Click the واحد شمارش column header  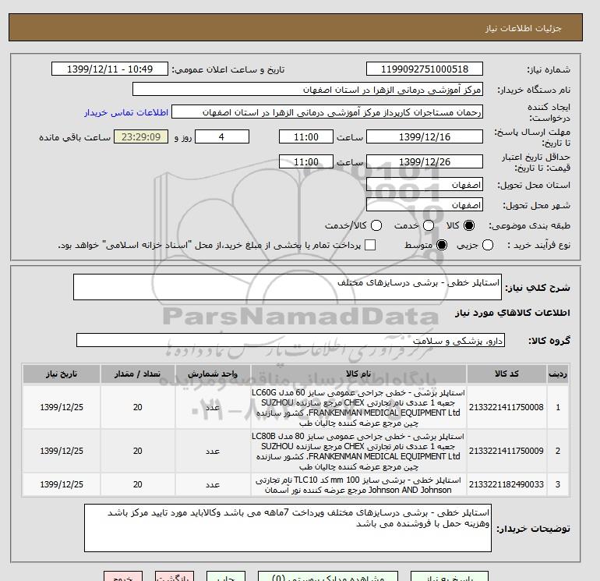point(213,374)
